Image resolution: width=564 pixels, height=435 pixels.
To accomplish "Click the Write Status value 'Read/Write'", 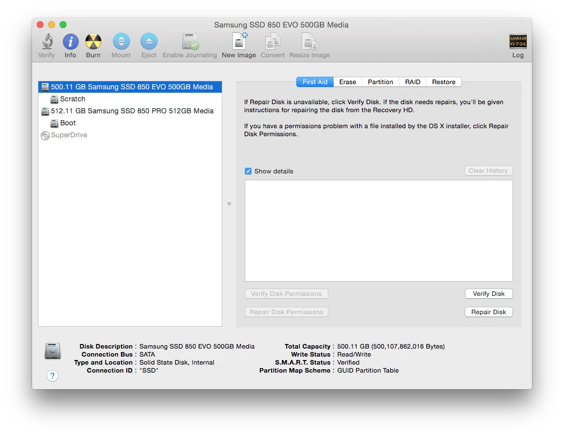I will point(354,354).
